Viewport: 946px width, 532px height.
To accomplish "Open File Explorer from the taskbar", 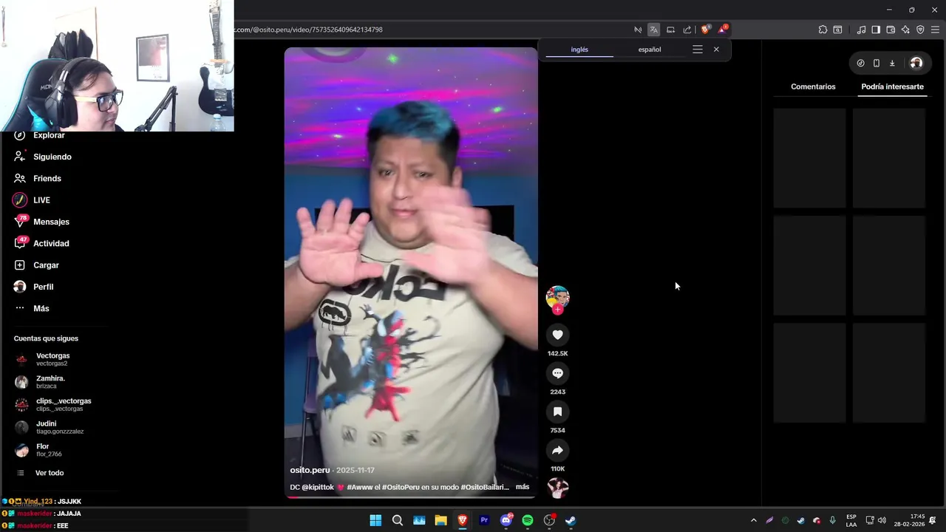I will pyautogui.click(x=440, y=520).
